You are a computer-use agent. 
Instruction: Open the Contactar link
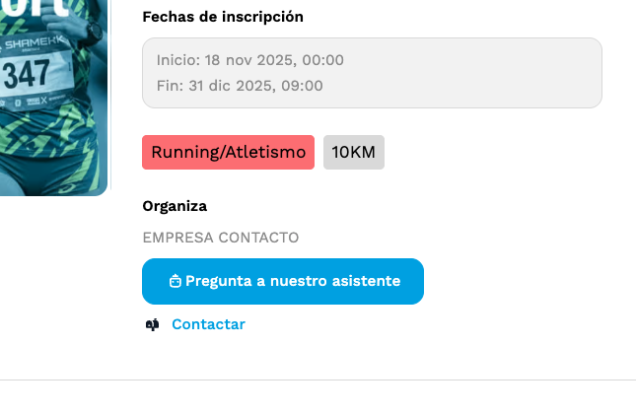pyautogui.click(x=208, y=324)
